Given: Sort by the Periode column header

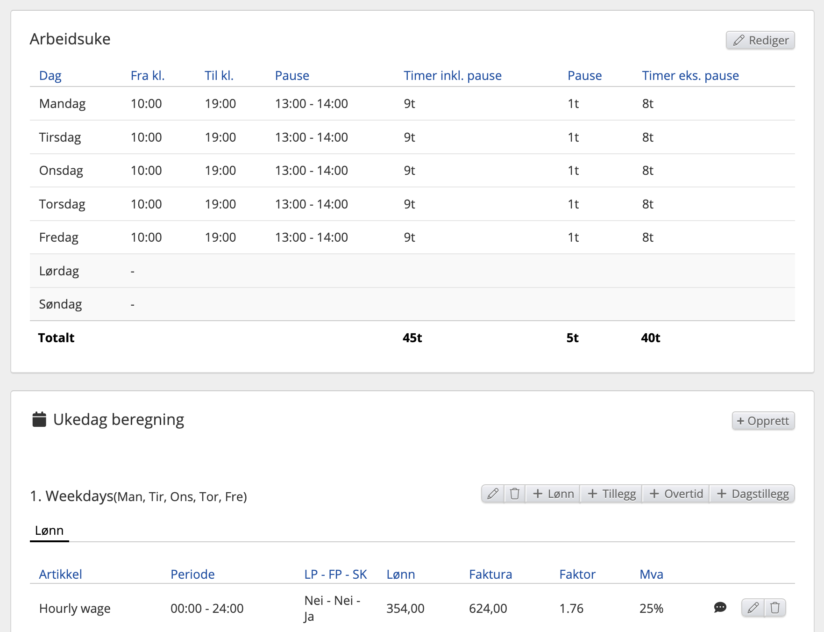Looking at the screenshot, I should point(192,574).
